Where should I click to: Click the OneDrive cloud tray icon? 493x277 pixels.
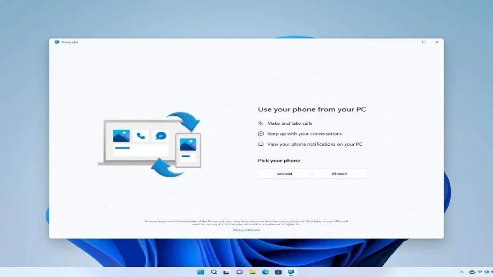(472, 272)
